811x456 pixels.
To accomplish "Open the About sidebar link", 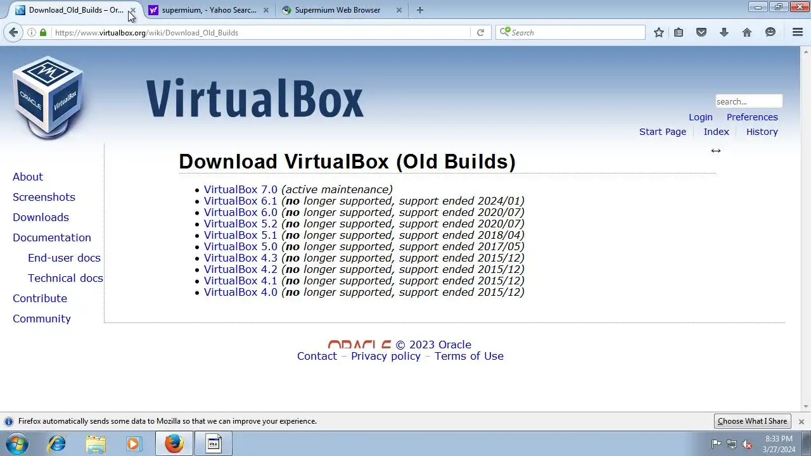I will coord(28,177).
